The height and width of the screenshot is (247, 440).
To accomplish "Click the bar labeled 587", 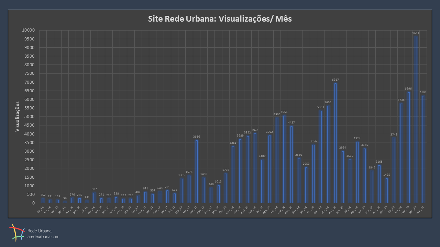I will click(x=94, y=198).
